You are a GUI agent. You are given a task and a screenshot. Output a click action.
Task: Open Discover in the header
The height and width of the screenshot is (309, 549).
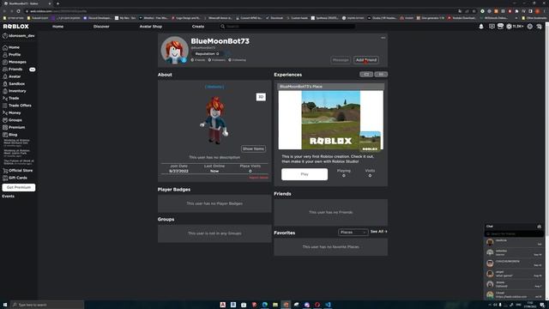[x=101, y=27]
